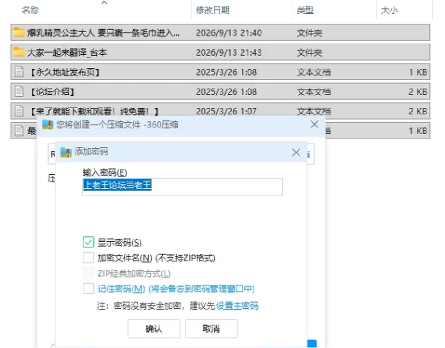Click the document icon of the file starting with 最
Screen dimensions: 445x348
[19, 131]
